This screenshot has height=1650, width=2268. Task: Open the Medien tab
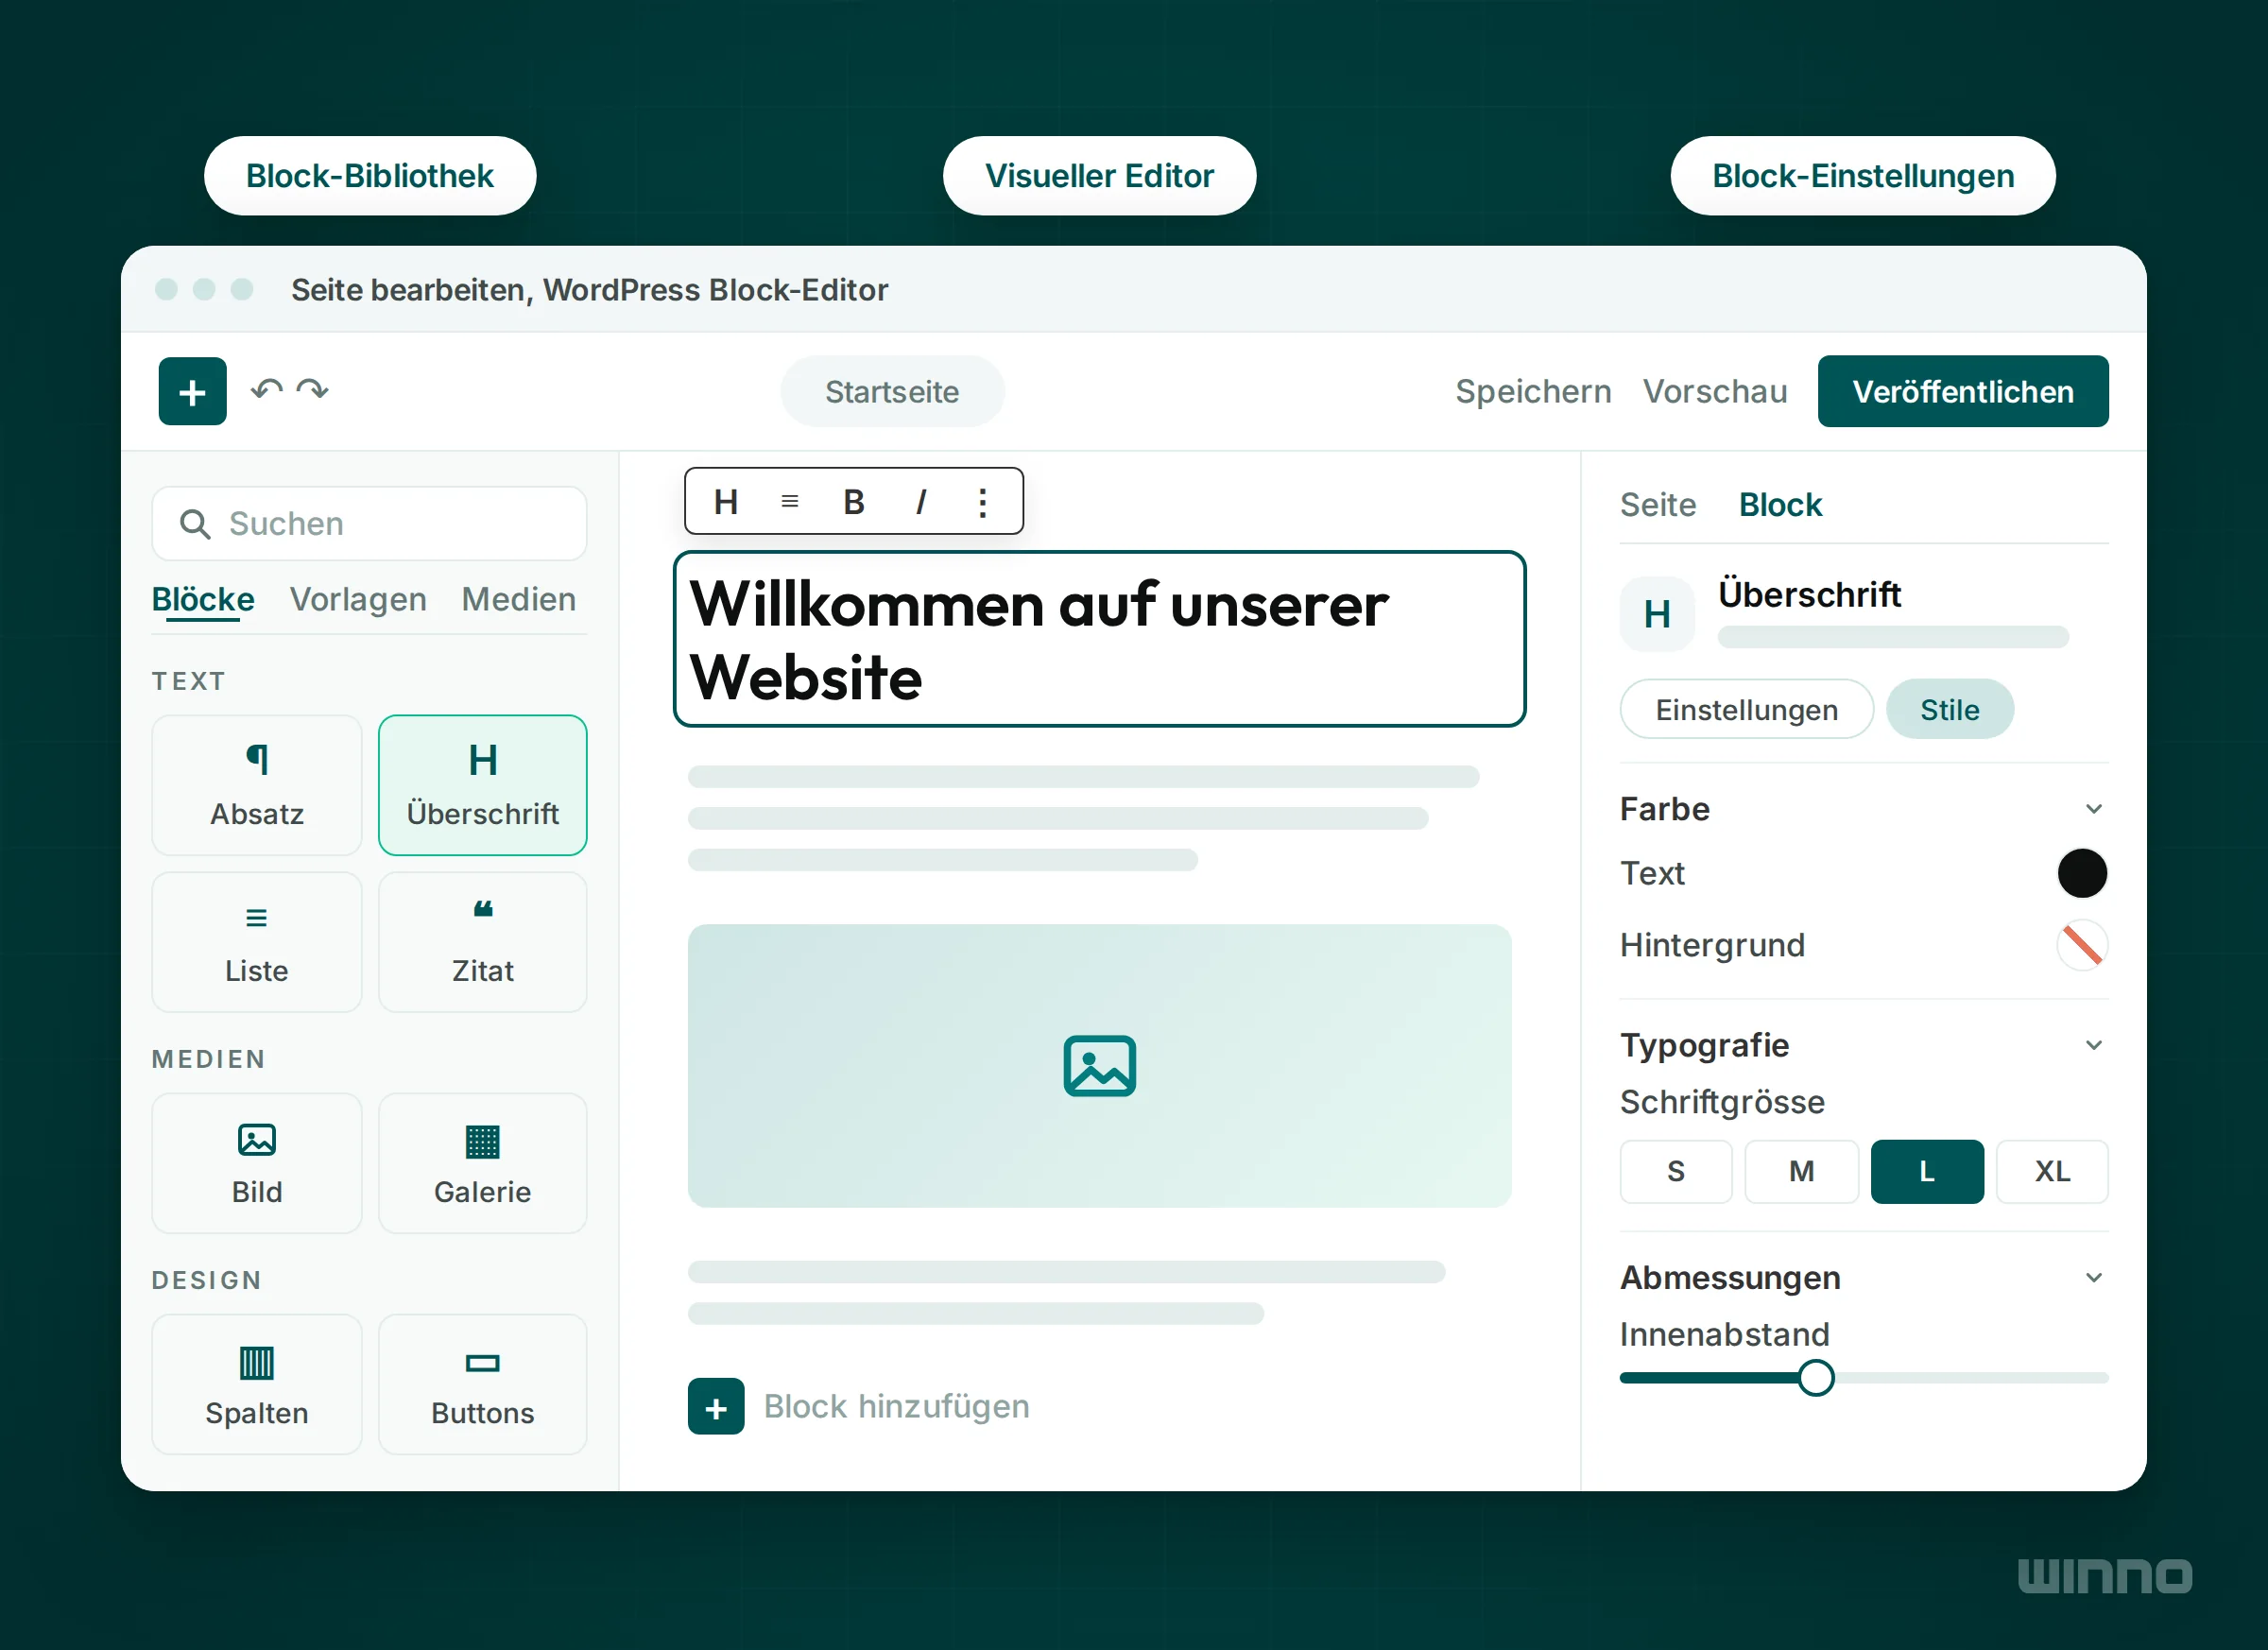tap(519, 599)
